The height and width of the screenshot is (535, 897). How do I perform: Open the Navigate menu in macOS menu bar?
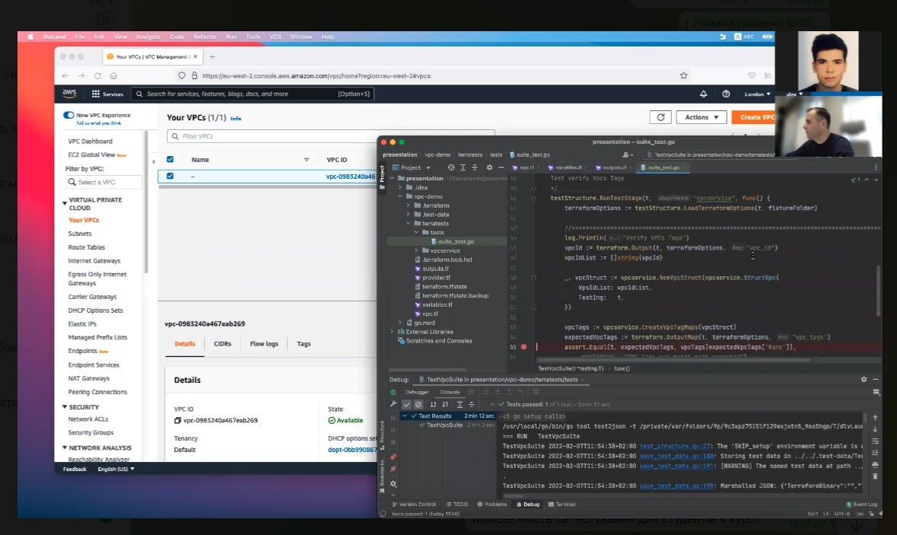click(x=148, y=37)
